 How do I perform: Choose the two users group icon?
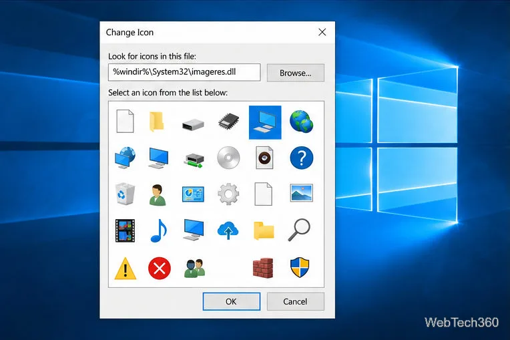coord(194,269)
